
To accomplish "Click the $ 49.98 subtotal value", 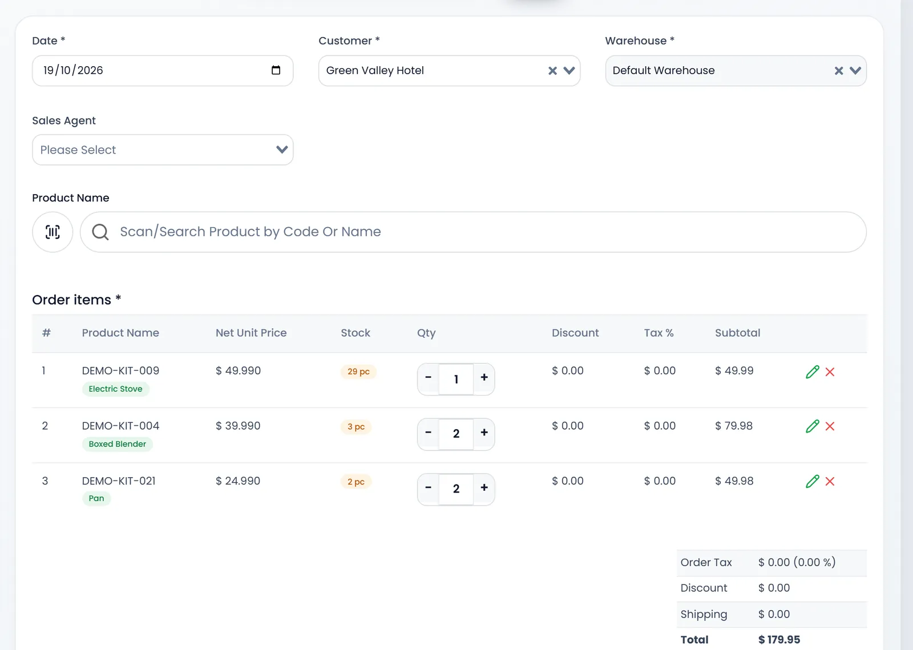I will tap(734, 481).
